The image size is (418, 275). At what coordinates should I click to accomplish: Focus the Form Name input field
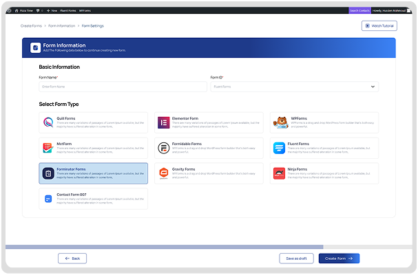(123, 87)
